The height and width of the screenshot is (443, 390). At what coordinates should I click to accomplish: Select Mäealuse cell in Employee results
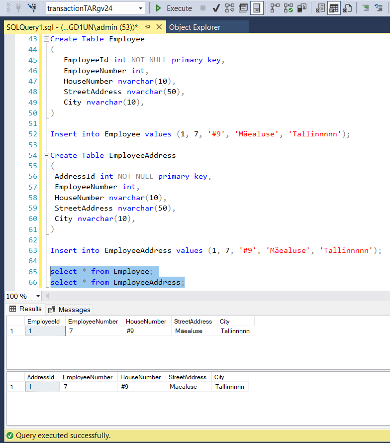(194, 331)
